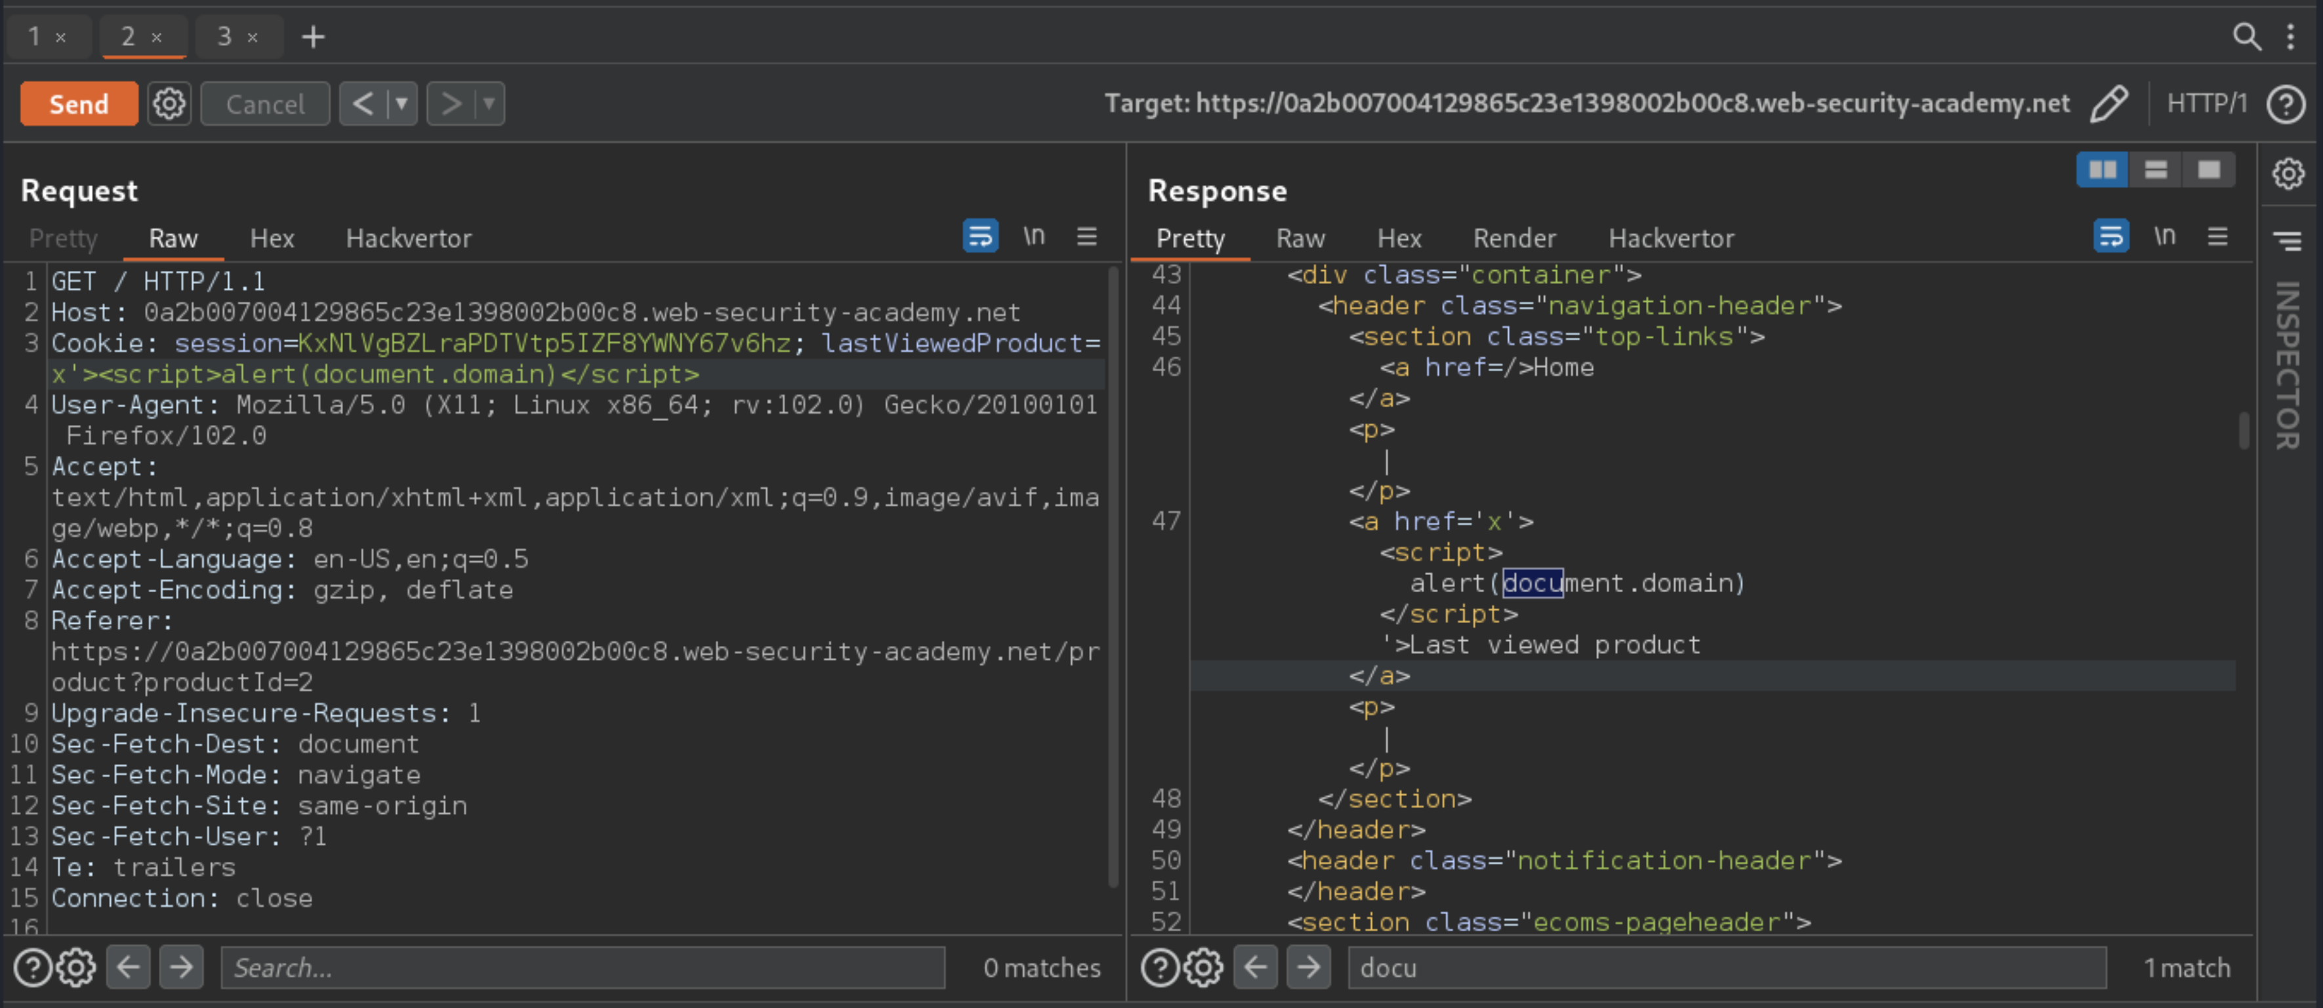
Task: Click the Cancel button
Action: (x=265, y=104)
